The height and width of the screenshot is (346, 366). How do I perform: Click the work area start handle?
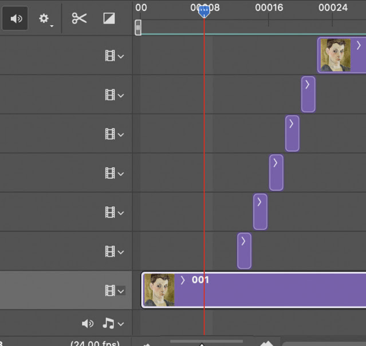click(138, 27)
